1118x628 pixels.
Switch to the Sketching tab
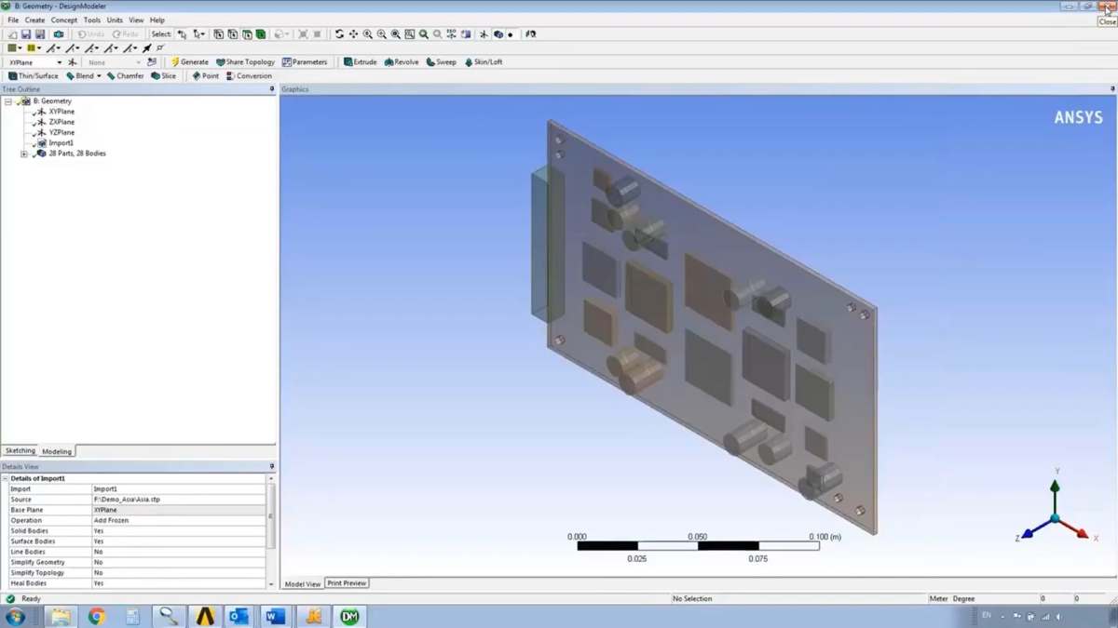click(20, 451)
